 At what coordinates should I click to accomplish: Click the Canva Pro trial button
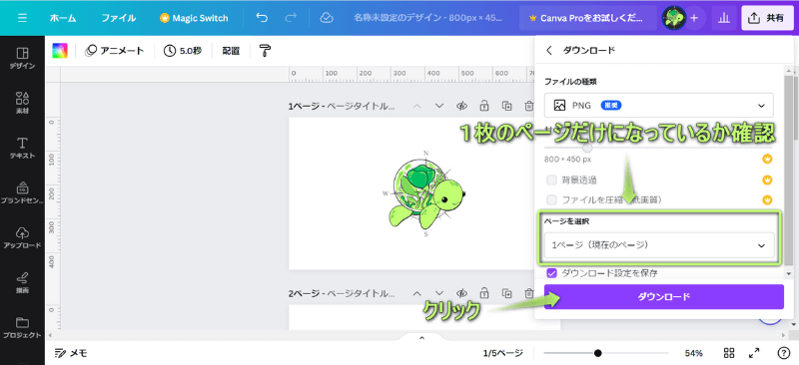coord(587,18)
